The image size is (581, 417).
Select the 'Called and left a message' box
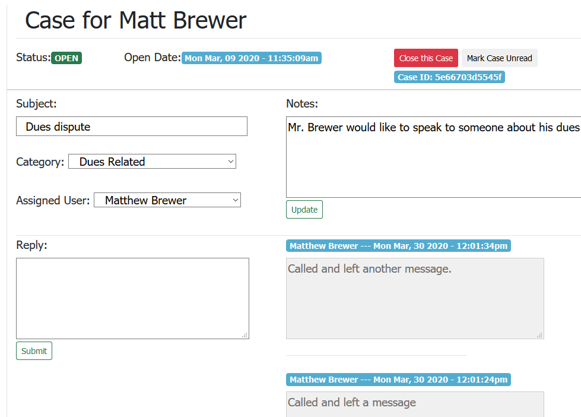click(x=414, y=404)
